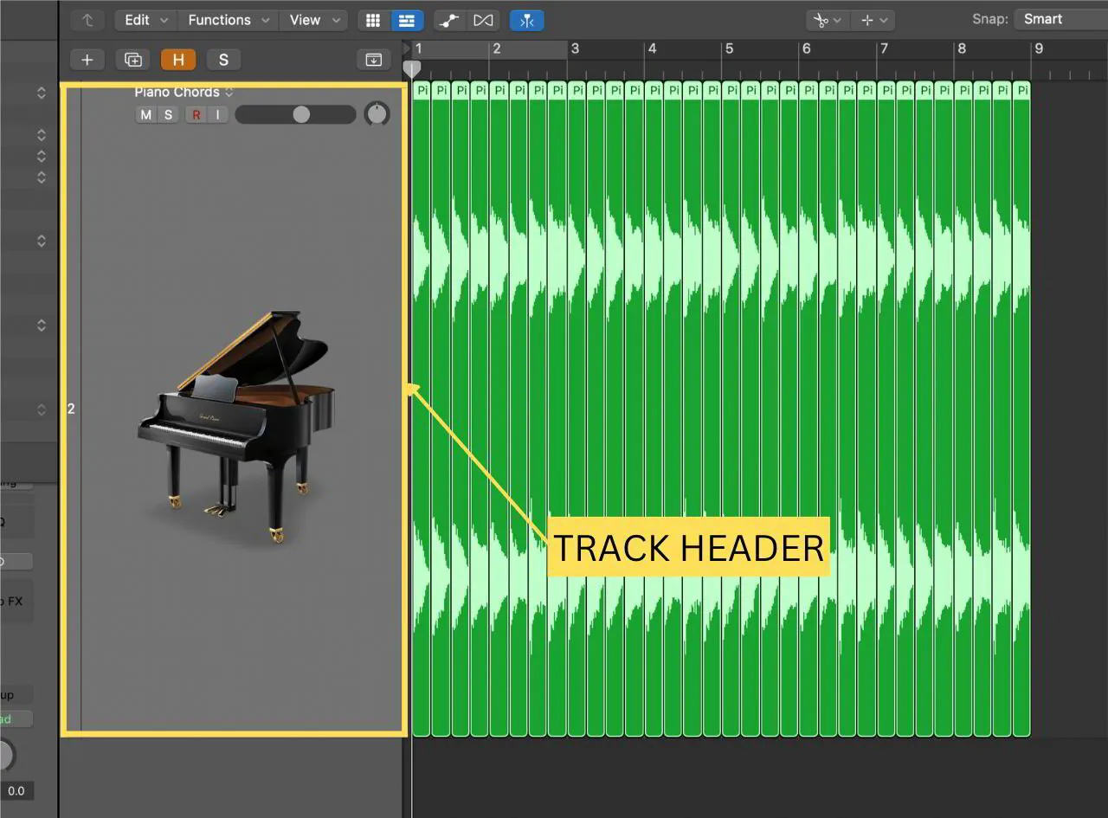Switch to grid cell view icon
Viewport: 1108px width, 818px height.
pos(373,20)
